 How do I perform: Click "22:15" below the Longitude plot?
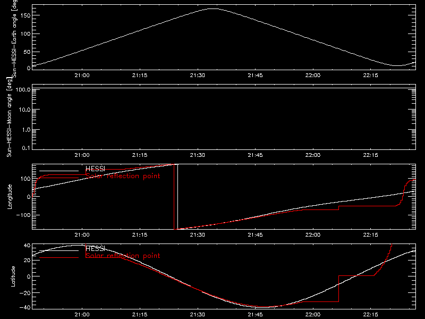tap(370, 234)
